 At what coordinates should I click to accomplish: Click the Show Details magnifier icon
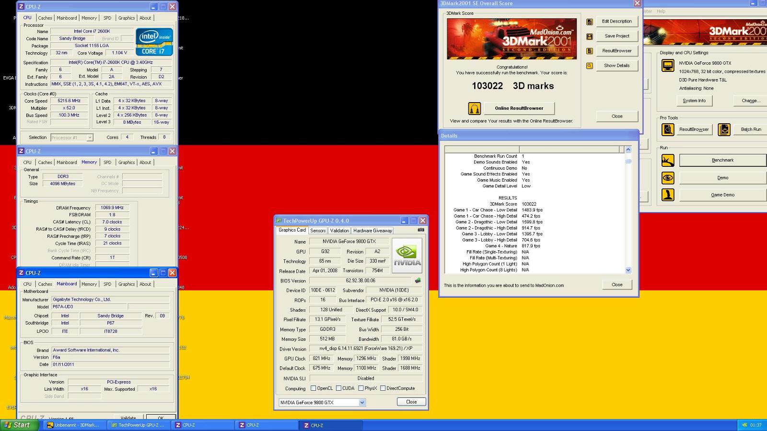click(x=590, y=66)
